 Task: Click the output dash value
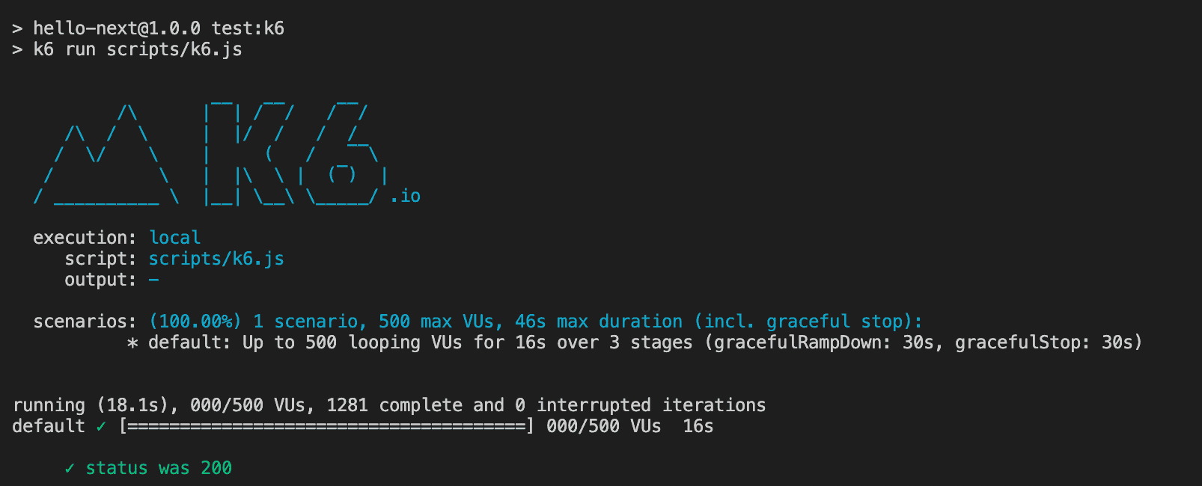pyautogui.click(x=153, y=280)
